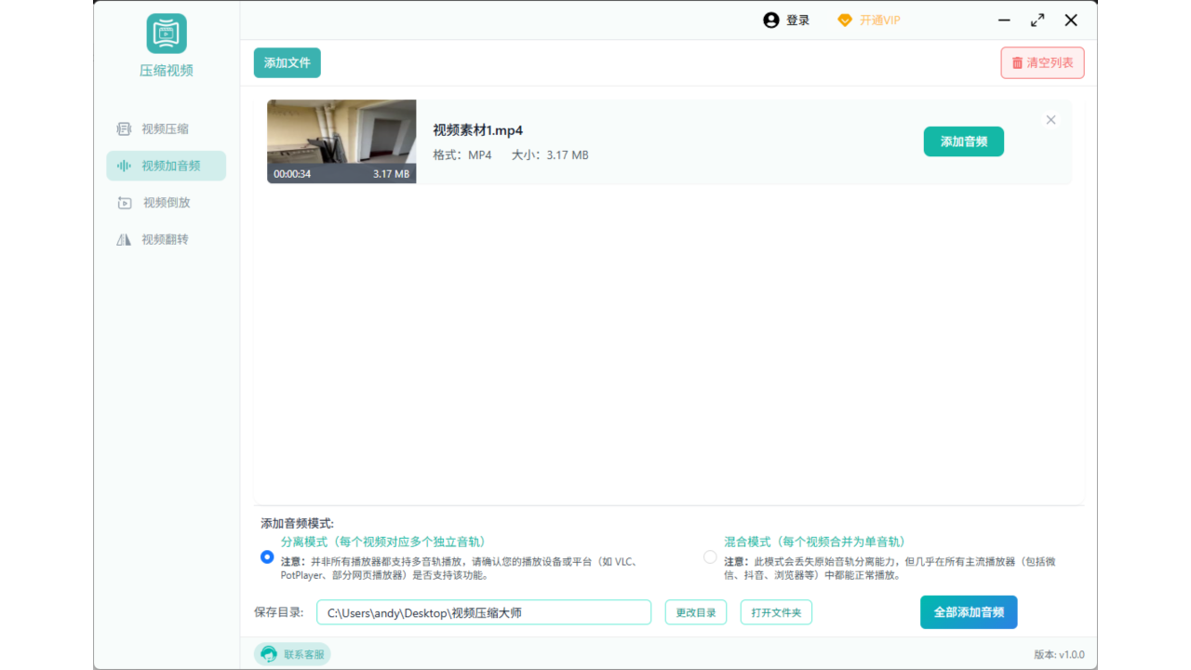This screenshot has height=670, width=1191.
Task: Open the 视频倒放 tool via its sidebar icon
Action: coord(124,202)
